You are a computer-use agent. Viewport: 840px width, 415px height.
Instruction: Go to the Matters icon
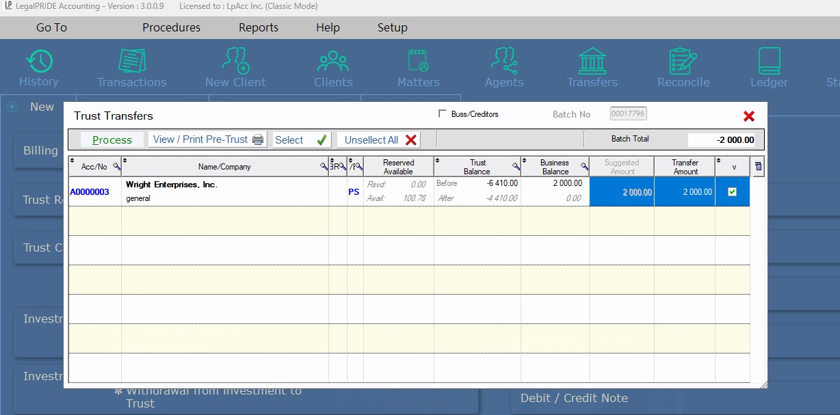418,68
